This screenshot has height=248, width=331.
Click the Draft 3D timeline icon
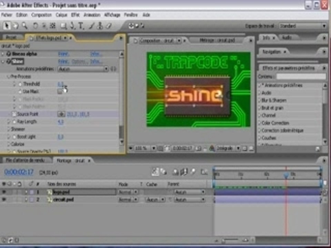click(x=164, y=172)
